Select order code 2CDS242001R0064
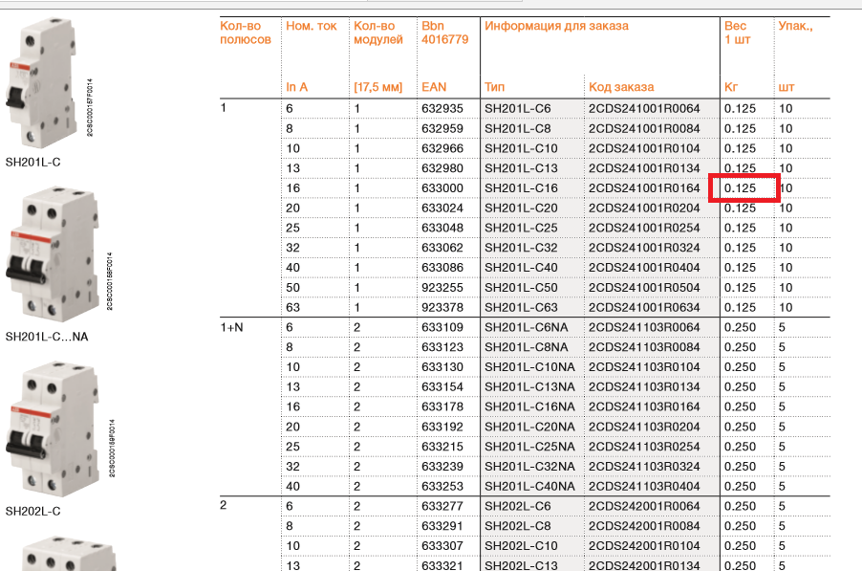The image size is (862, 571). coord(644,506)
